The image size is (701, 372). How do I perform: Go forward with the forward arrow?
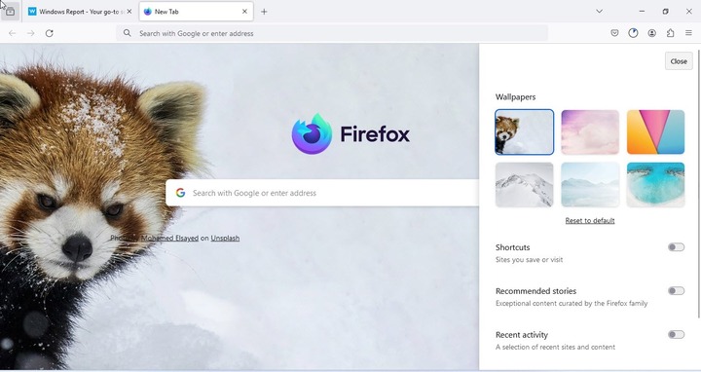pyautogui.click(x=30, y=33)
